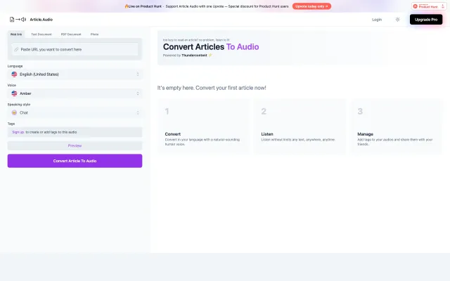This screenshot has height=281, width=450.
Task: Click "It's empty here" message text
Action: click(212, 88)
